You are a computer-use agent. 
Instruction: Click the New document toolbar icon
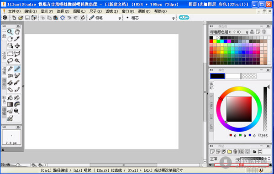[x=14, y=18]
